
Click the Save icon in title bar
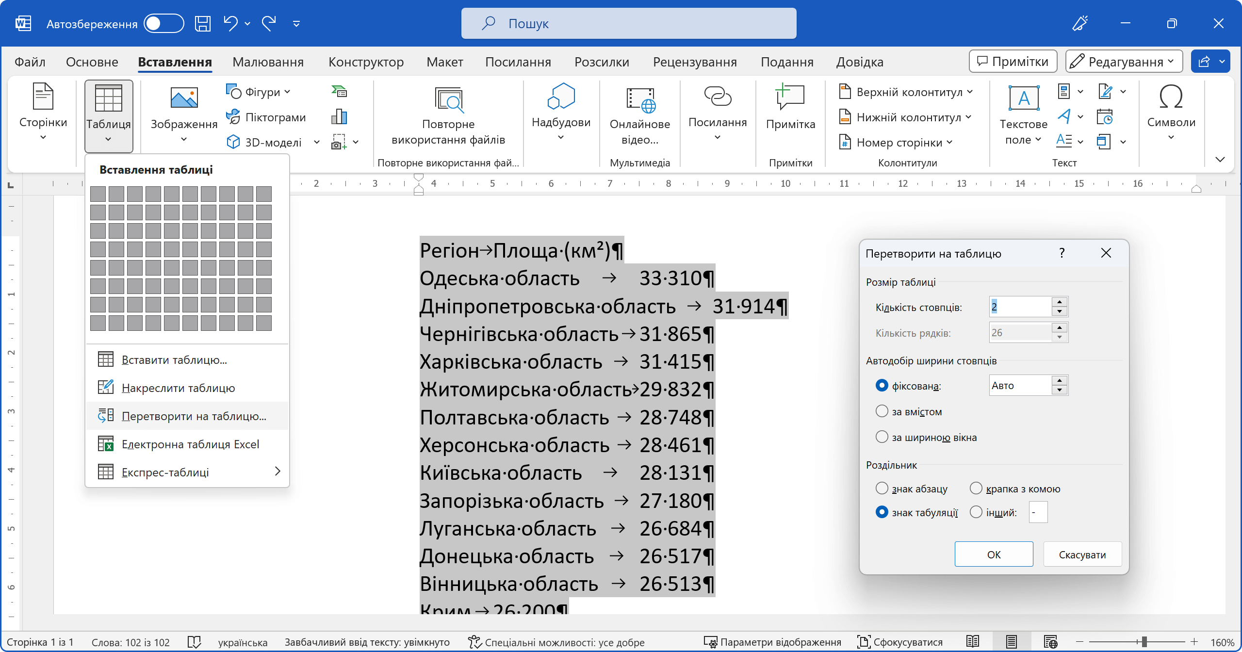(x=202, y=23)
